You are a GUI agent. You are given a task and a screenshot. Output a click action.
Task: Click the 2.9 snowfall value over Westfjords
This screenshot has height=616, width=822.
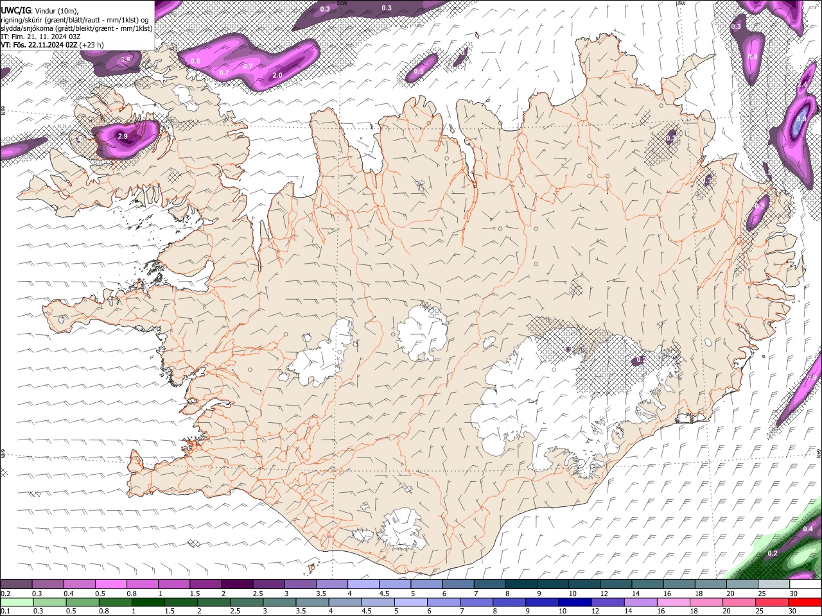tap(123, 137)
